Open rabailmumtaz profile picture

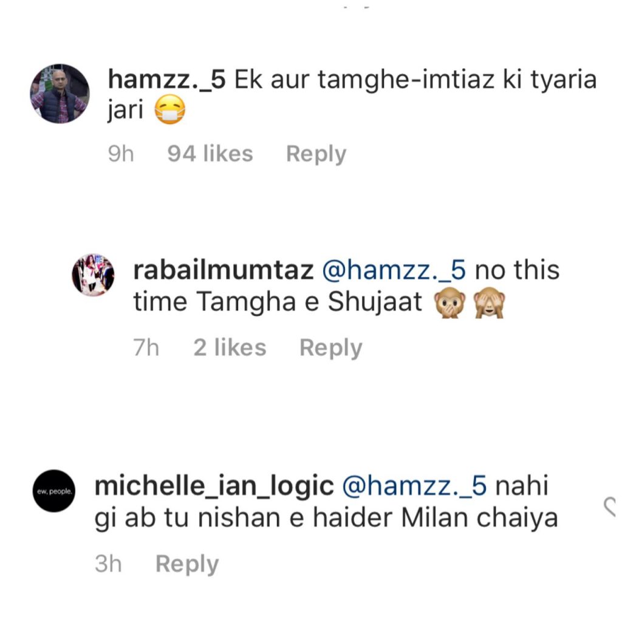[93, 275]
